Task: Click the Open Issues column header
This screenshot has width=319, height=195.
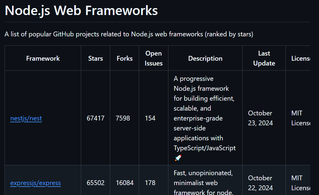Action: pyautogui.click(x=154, y=58)
